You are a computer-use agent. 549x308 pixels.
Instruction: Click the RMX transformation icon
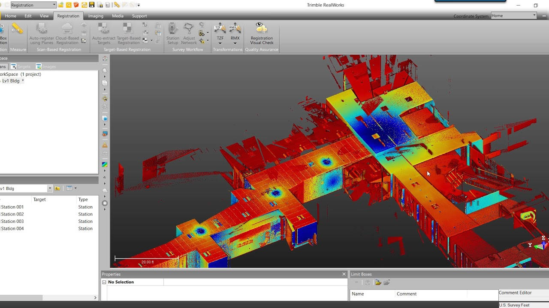point(235,28)
